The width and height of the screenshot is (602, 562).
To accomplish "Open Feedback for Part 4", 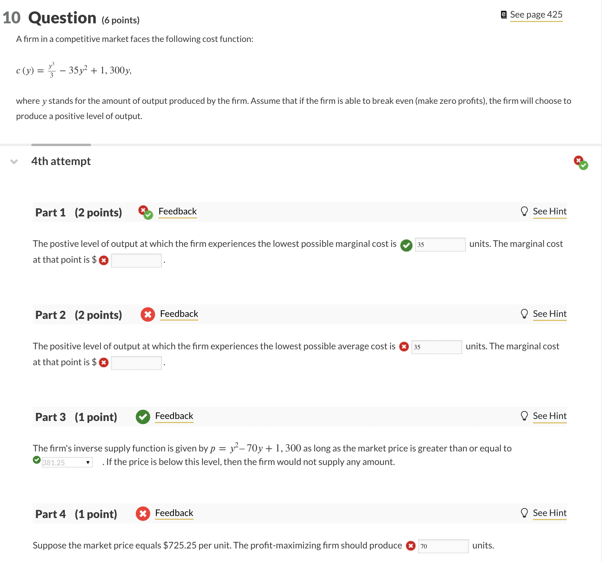I will point(174,513).
